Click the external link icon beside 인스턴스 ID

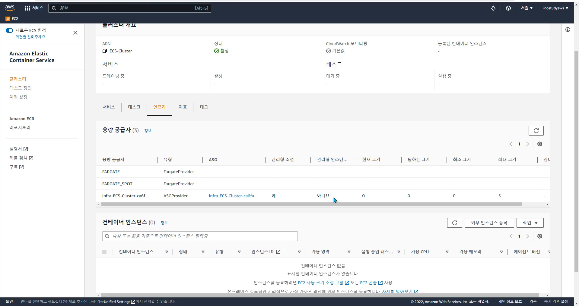(x=278, y=252)
